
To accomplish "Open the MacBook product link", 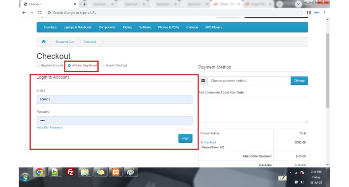I will point(210,142).
